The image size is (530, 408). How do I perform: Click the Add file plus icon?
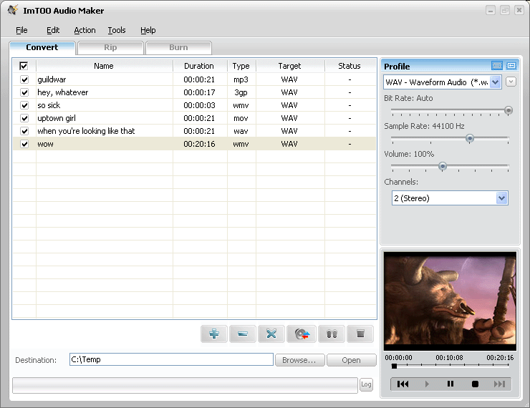(x=214, y=334)
